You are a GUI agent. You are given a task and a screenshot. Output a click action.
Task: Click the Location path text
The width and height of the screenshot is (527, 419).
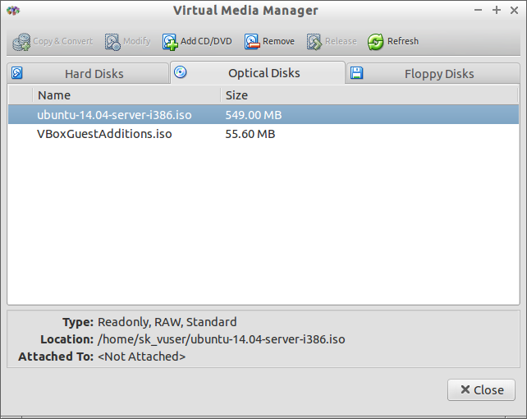(x=221, y=339)
